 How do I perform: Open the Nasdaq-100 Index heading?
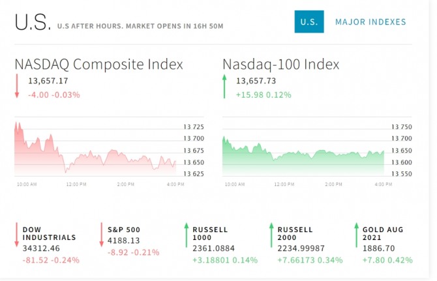(280, 64)
